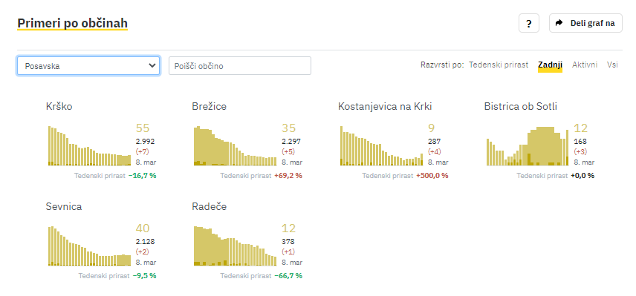
Task: Click the dropdown chevron arrow
Action: [152, 65]
